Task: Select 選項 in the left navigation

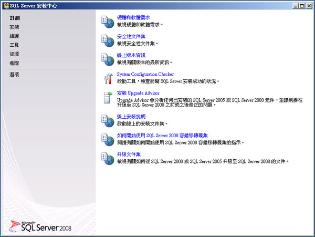Action: coord(14,75)
